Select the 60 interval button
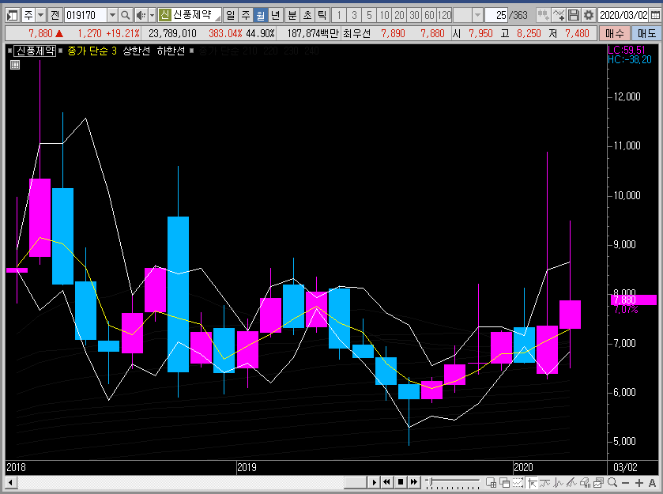The height and width of the screenshot is (494, 663). (x=429, y=16)
